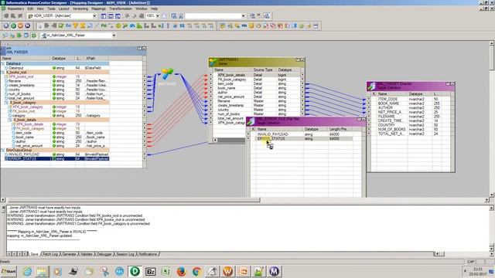This screenshot has height=278, width=495.
Task: Open the Transformation menu
Action: point(121,8)
